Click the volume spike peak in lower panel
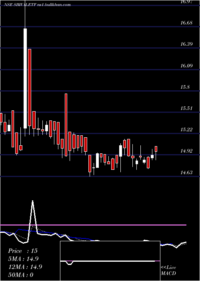This screenshot has width=200, height=281. [32, 201]
